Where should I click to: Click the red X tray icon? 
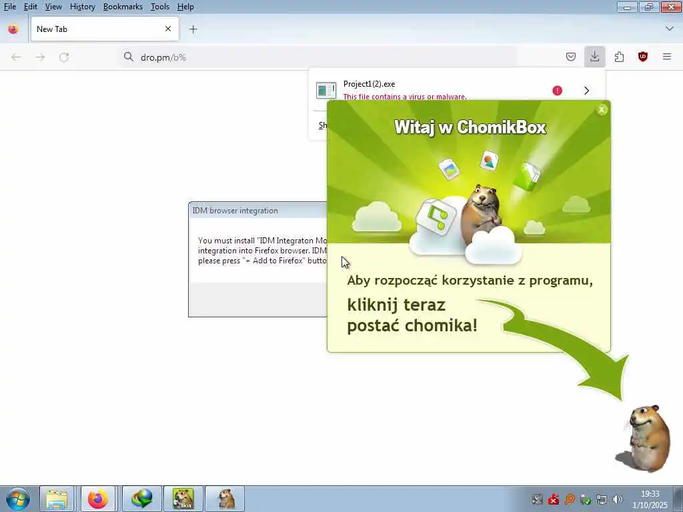tap(554, 499)
